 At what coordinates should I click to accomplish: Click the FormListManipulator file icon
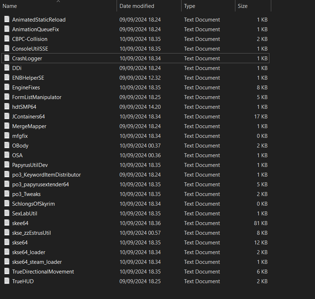click(7, 97)
